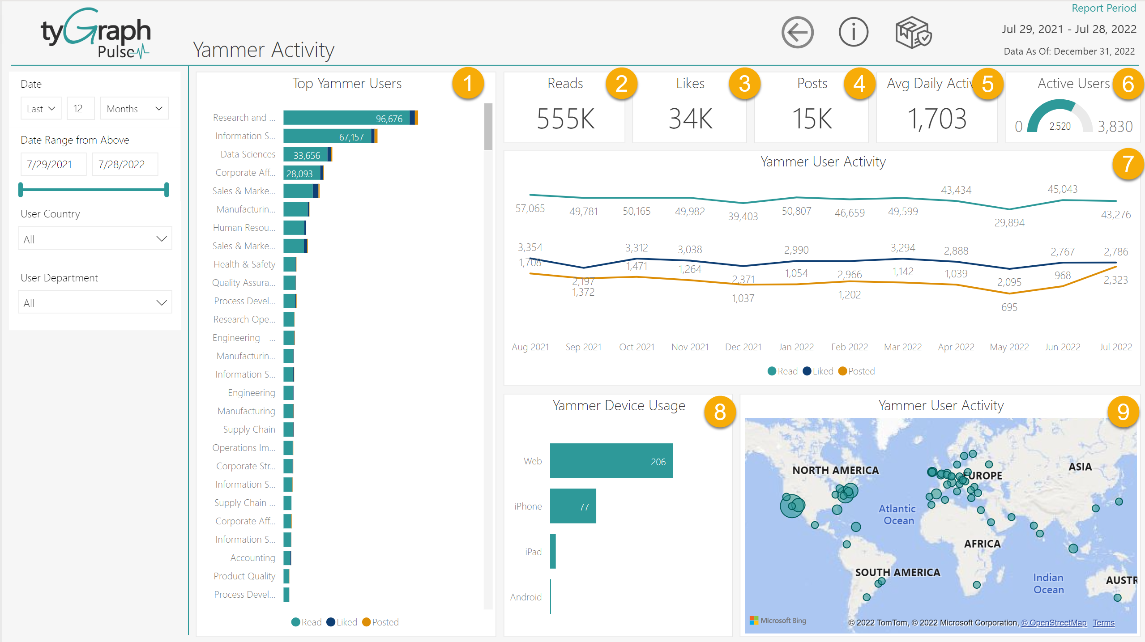Click numbered badge 9 on the map
Viewport: 1145px width, 642px height.
1123,412
